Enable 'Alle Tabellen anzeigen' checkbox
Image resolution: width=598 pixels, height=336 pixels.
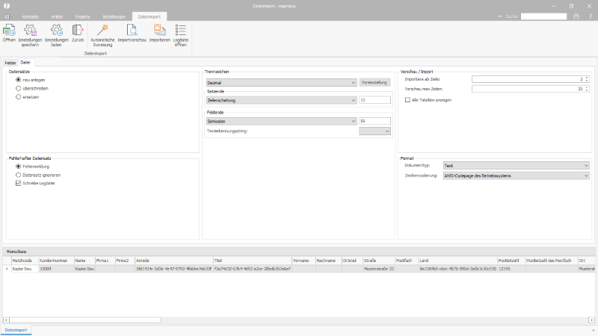click(407, 99)
